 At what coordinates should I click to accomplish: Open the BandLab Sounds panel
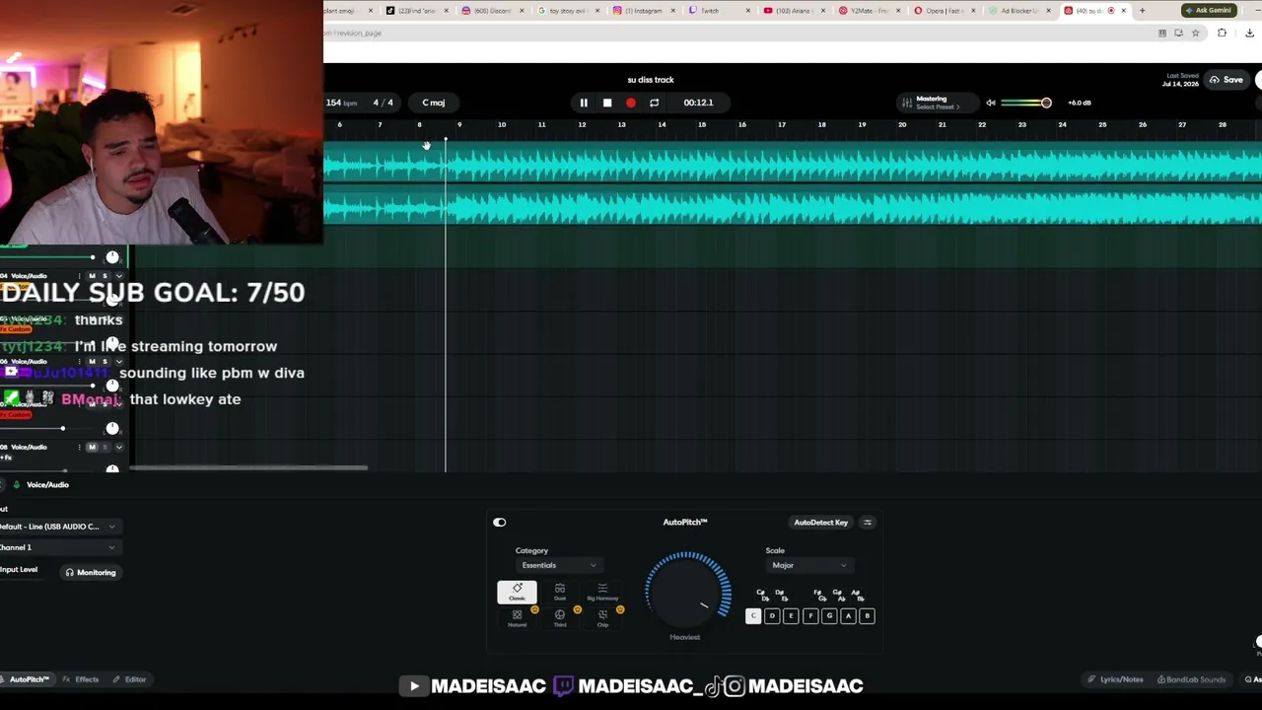click(x=1192, y=679)
